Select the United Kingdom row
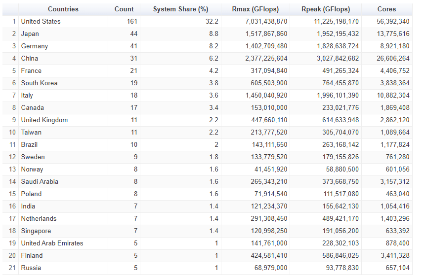Image resolution: width=425 pixels, height=275 pixels. [208, 120]
